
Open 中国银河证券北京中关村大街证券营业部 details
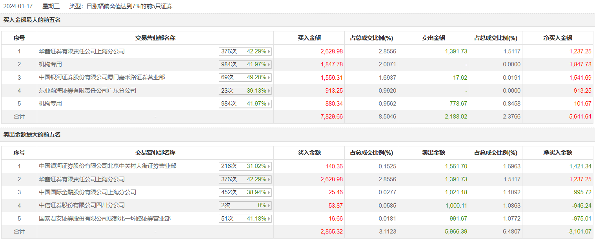click(x=108, y=166)
